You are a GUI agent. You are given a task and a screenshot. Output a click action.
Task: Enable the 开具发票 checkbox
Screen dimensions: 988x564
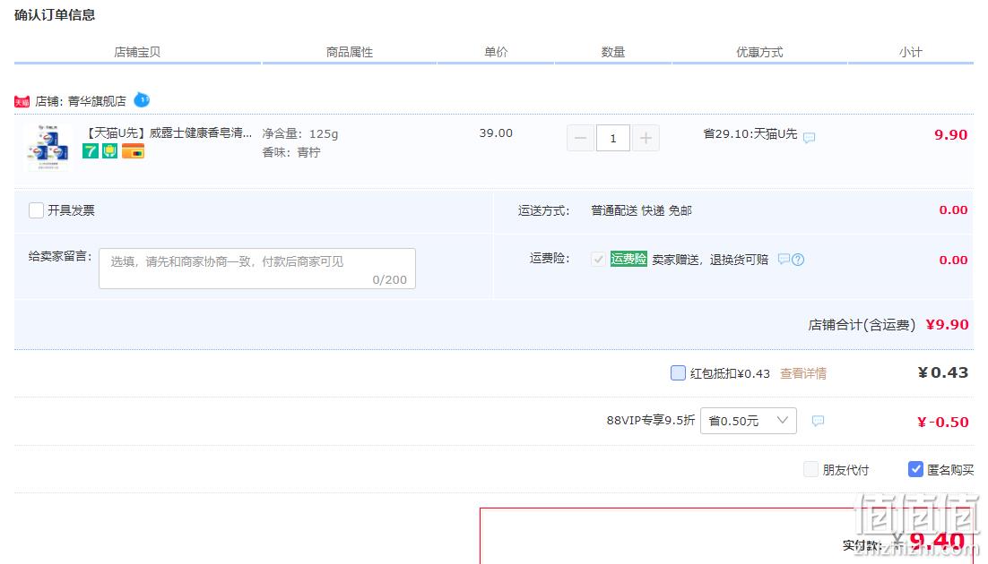pos(36,210)
